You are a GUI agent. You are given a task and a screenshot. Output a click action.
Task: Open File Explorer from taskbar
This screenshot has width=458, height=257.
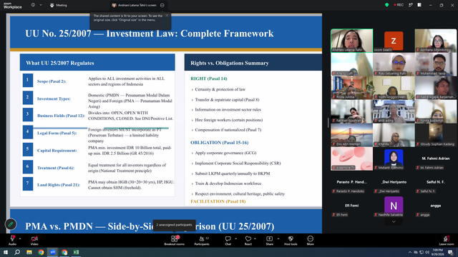pyautogui.click(x=29, y=252)
